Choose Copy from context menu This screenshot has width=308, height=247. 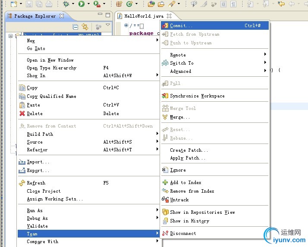pos(88,88)
